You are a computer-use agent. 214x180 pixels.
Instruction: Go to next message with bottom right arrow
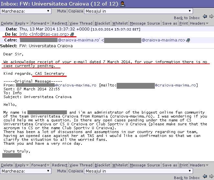pos(211,176)
